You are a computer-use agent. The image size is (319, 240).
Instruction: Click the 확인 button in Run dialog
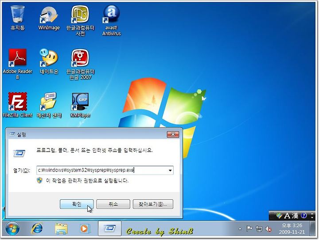[77, 204]
